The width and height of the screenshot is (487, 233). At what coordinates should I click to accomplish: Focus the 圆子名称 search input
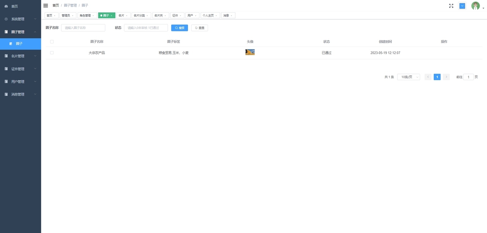(83, 28)
